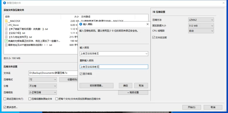Click the 【论坛介绍】.txt file icon

click(6, 33)
